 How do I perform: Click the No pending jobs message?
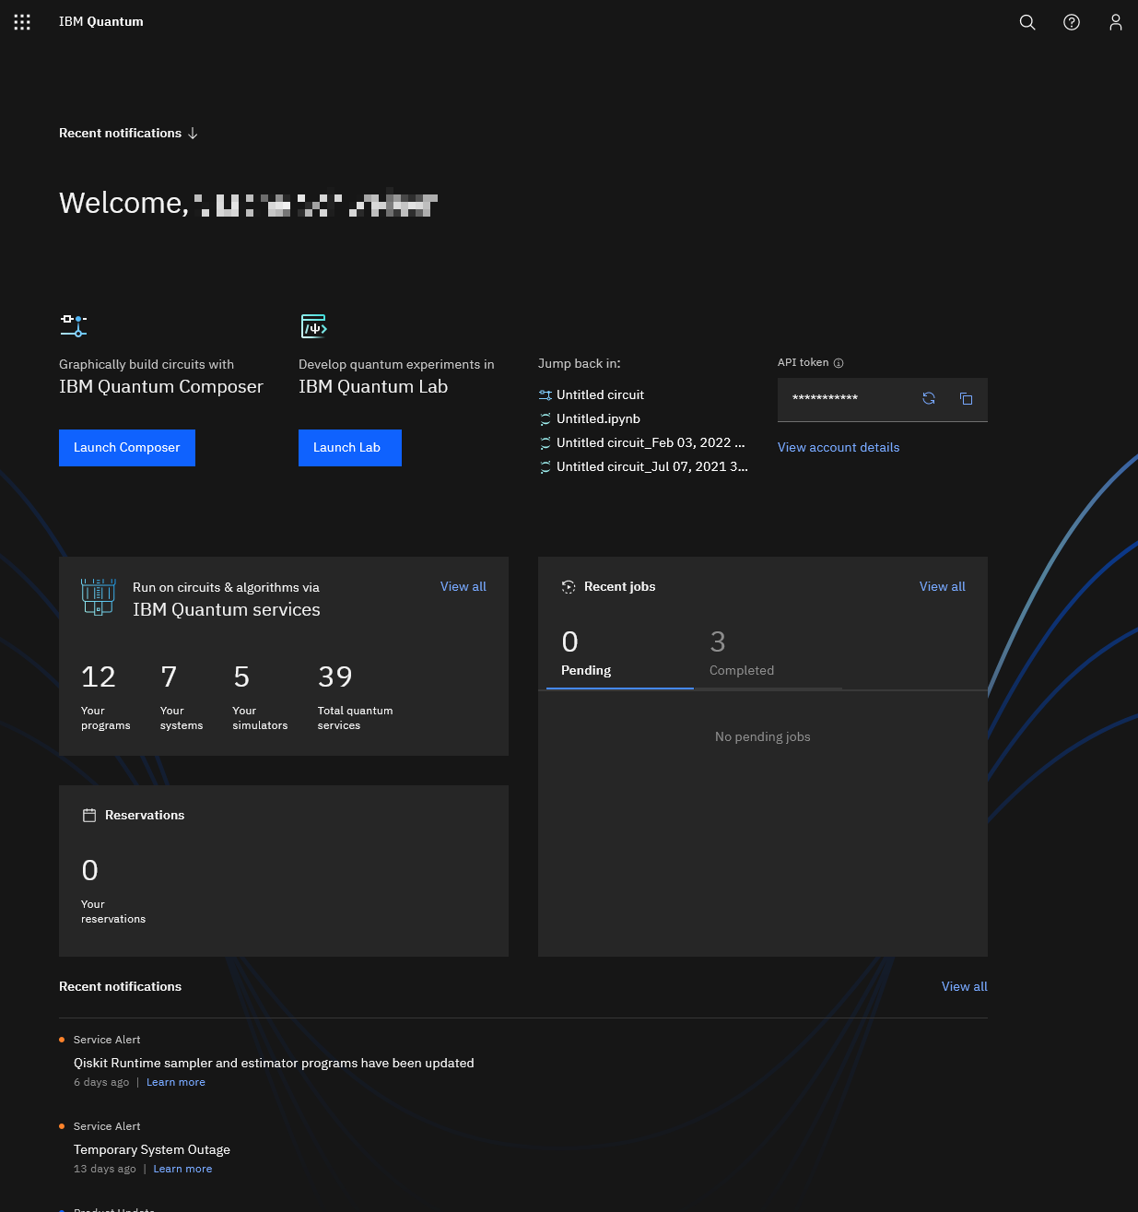pos(763,737)
